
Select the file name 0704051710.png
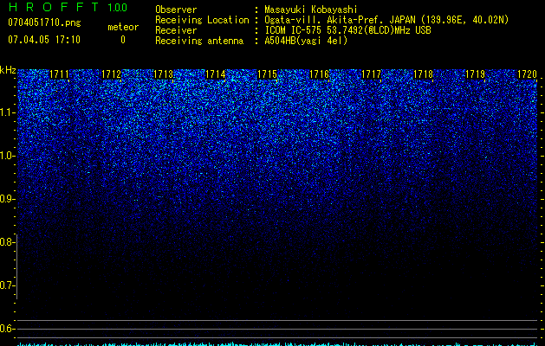(44, 22)
